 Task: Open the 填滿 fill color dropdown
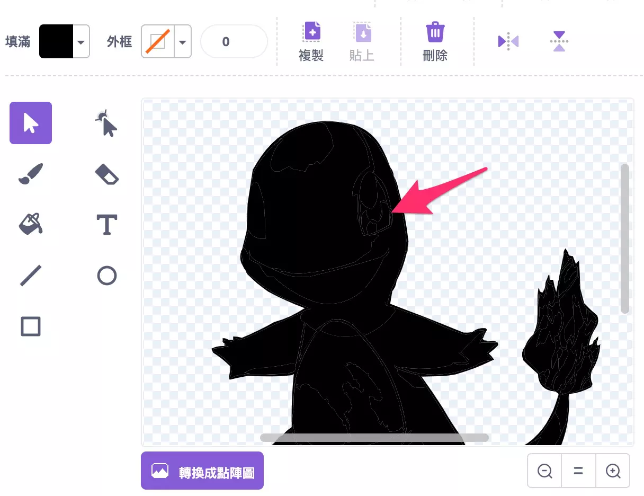tap(80, 41)
